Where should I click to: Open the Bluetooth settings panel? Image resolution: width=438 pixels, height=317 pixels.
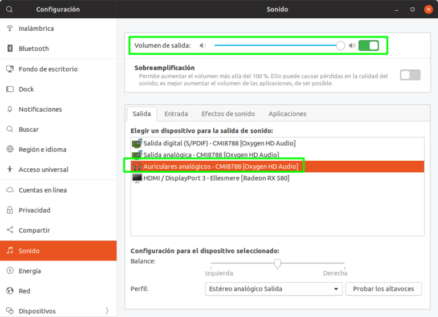tap(58, 48)
